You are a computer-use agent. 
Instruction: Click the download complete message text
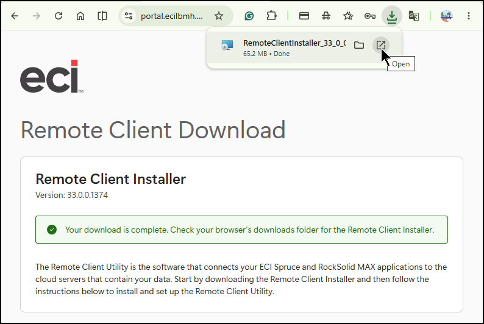tap(249, 230)
